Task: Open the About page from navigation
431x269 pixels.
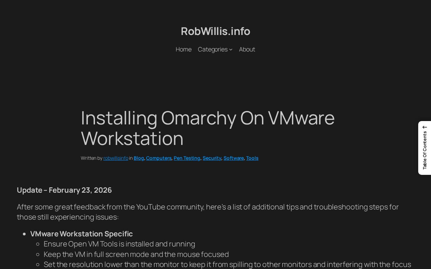Action: tap(247, 49)
